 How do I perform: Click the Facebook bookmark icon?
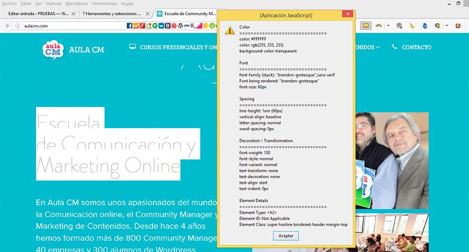point(129,26)
